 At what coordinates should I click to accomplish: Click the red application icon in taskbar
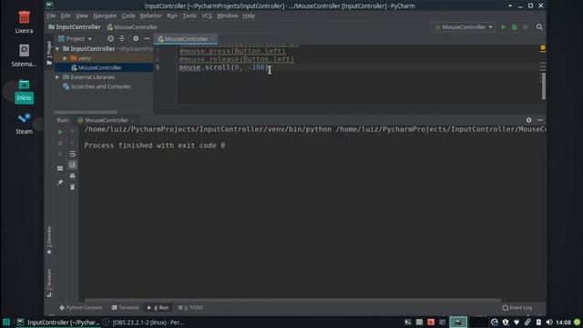[x=431, y=322]
